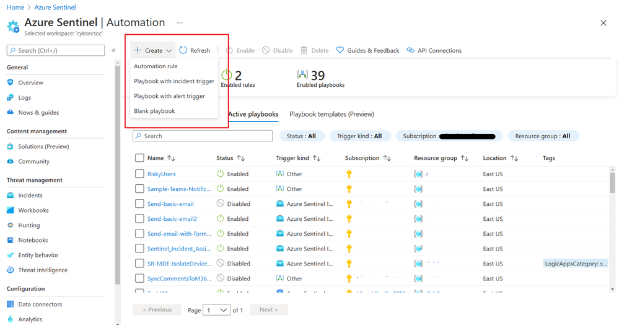
Task: Choose Playbook with incident trigger
Action: (x=173, y=81)
